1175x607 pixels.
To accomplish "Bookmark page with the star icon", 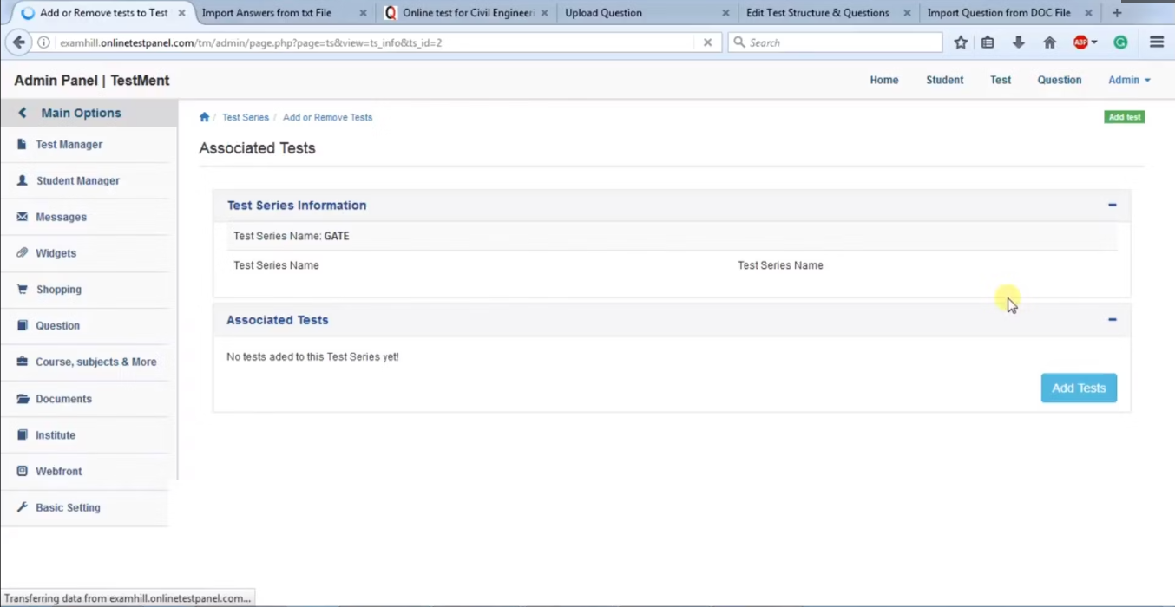I will pos(961,42).
